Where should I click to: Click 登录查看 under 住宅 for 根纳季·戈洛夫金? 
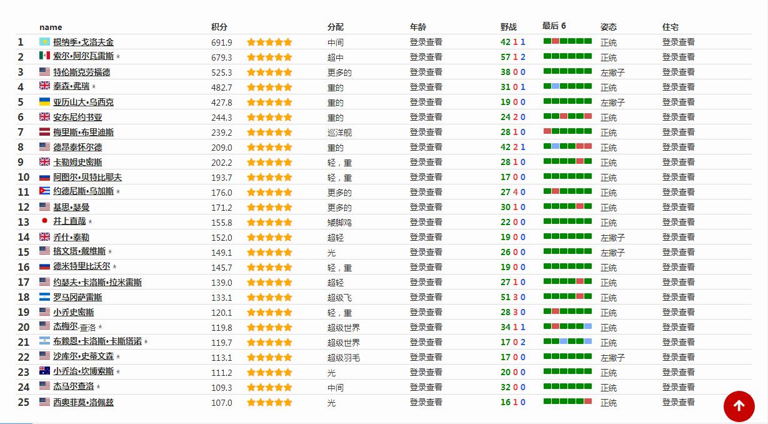(679, 42)
